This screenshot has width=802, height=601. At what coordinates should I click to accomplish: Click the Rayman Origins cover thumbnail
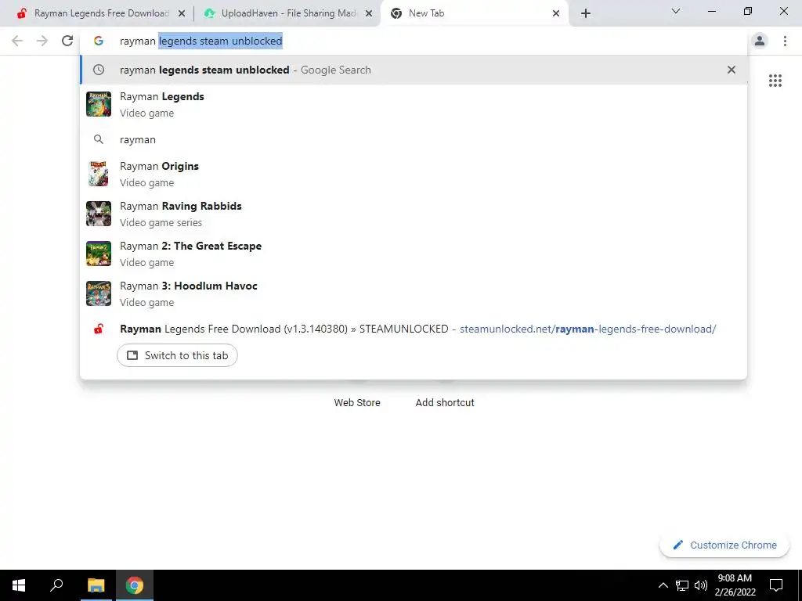coord(99,174)
